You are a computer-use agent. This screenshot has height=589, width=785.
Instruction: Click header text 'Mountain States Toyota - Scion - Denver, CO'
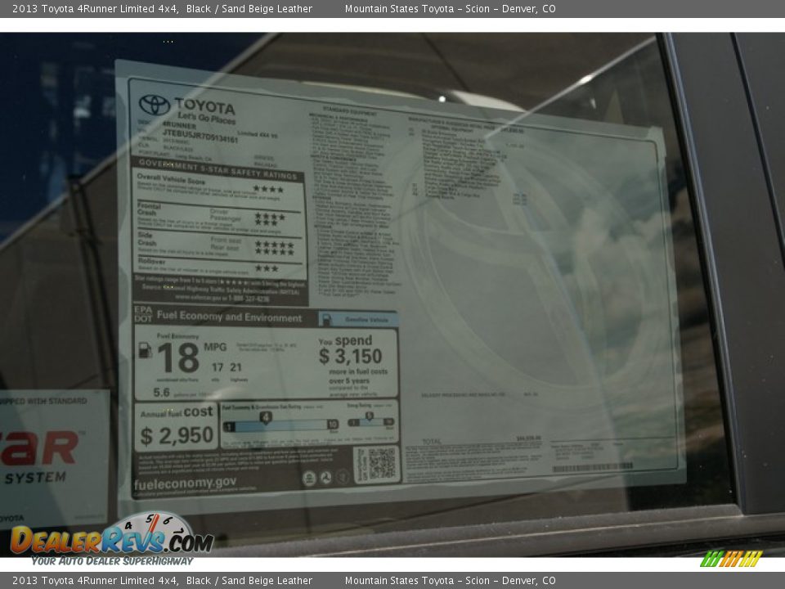coord(450,8)
